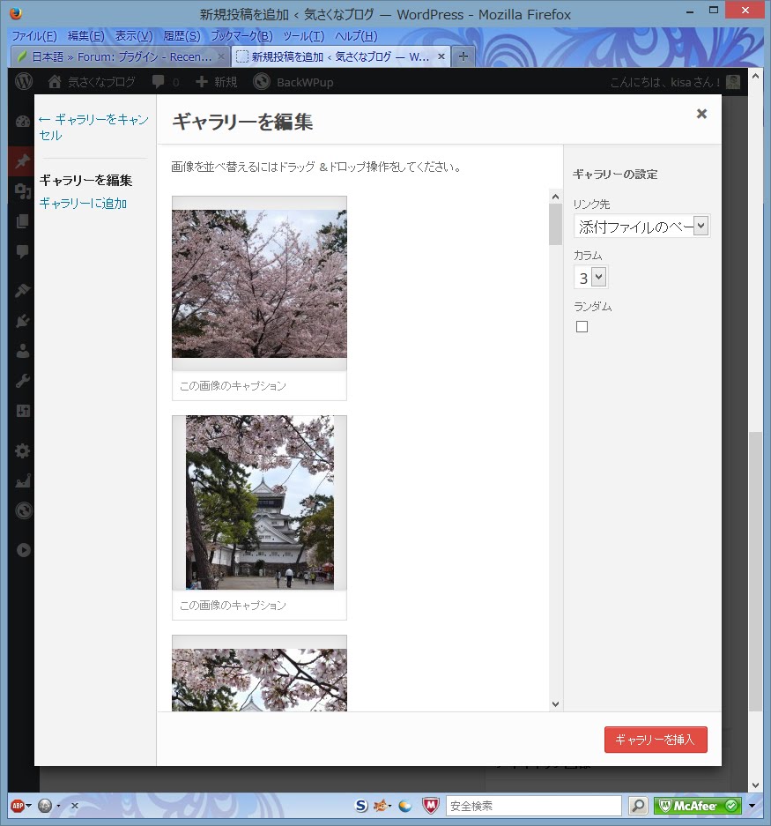Click the 気さくなブログ site name link
Image resolution: width=771 pixels, height=826 pixels.
(101, 82)
